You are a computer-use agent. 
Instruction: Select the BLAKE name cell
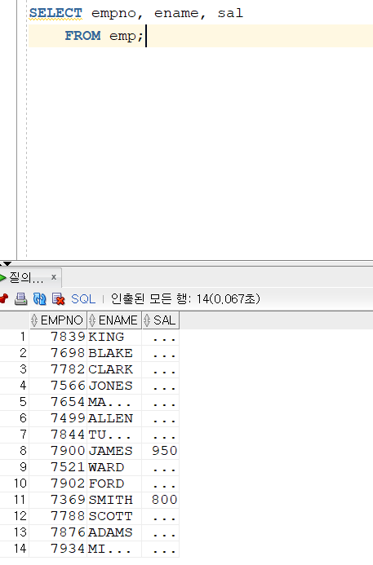pyautogui.click(x=114, y=353)
